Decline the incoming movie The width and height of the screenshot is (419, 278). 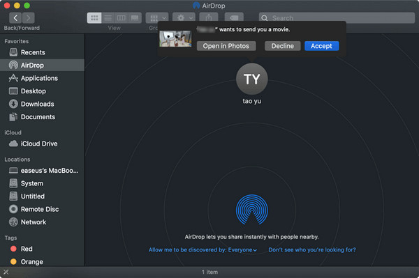[282, 46]
